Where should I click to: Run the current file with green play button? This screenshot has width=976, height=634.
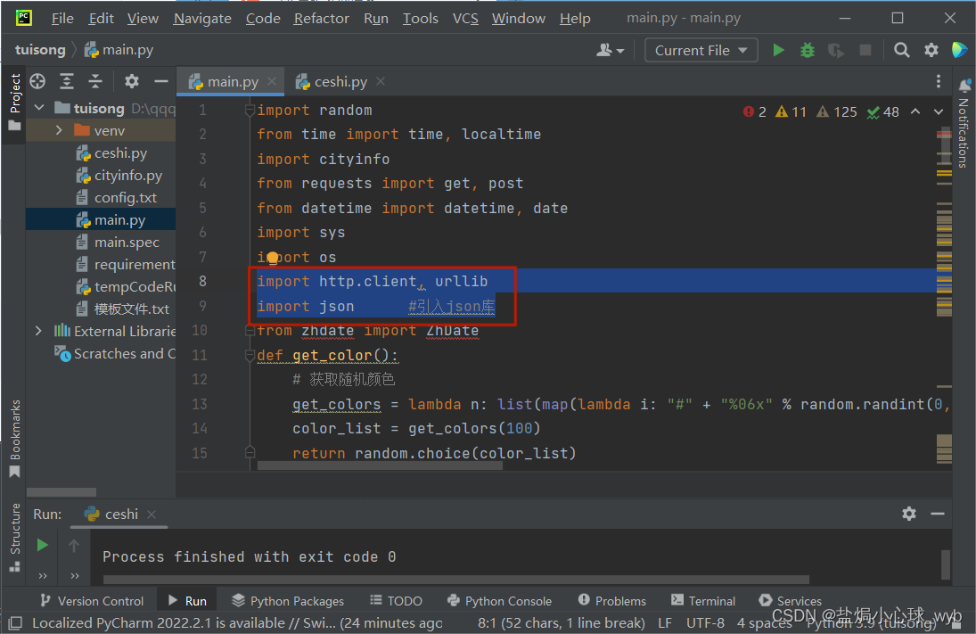778,50
